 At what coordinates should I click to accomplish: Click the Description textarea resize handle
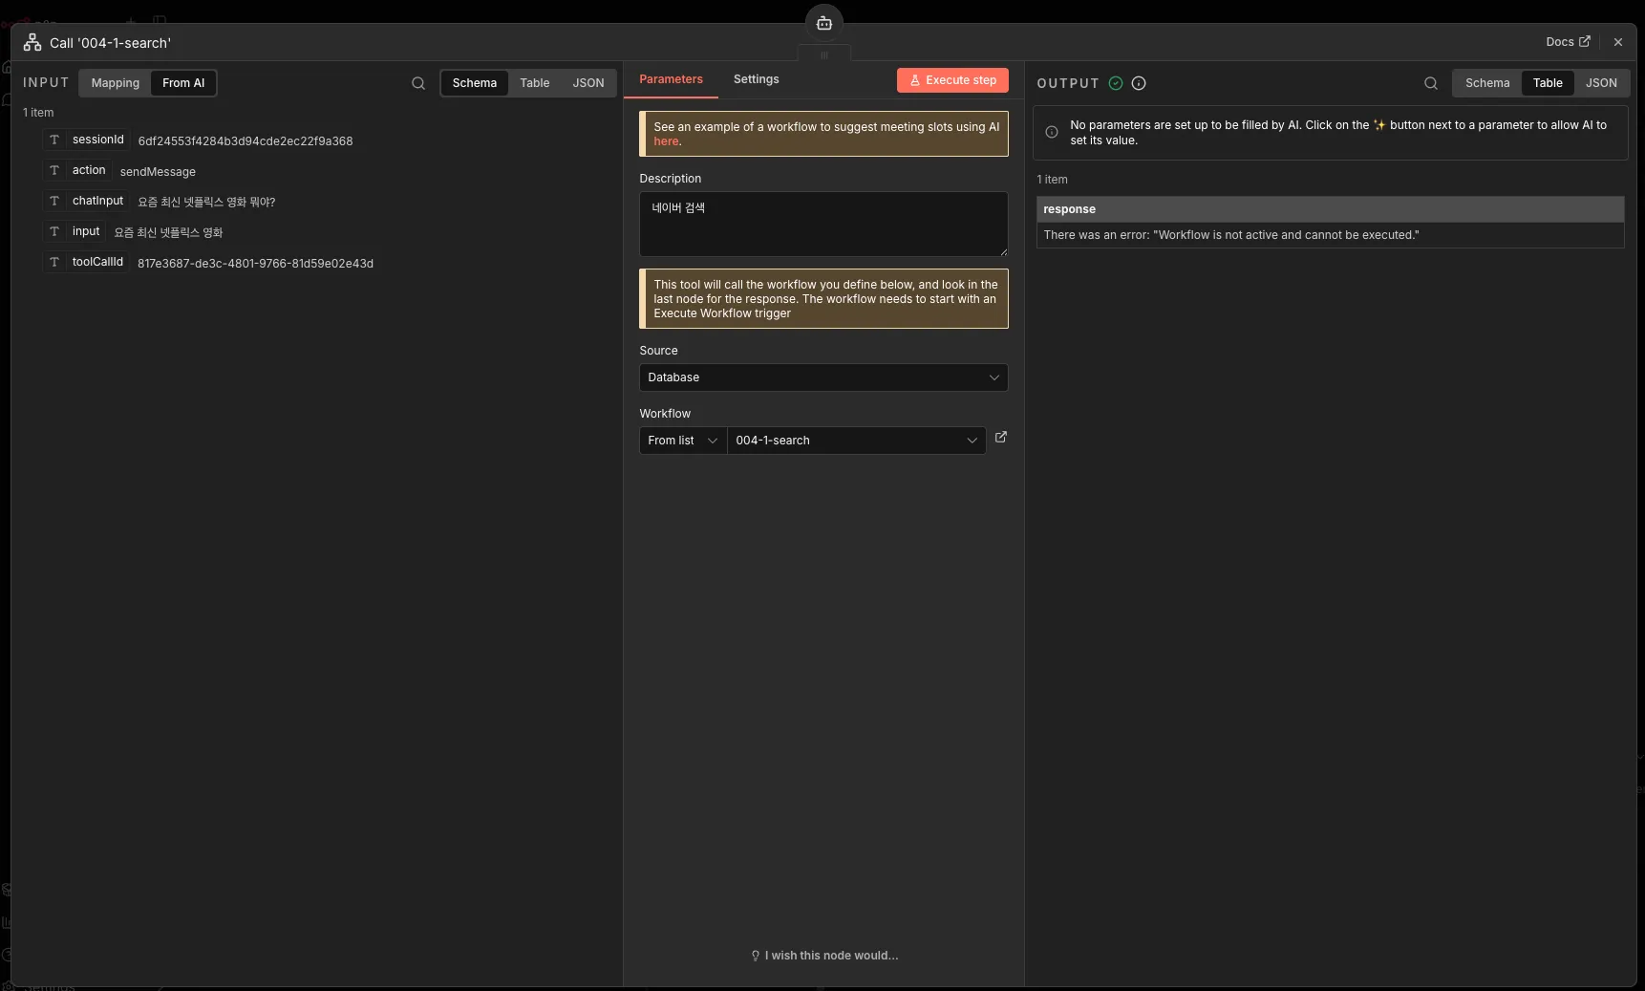pos(1003,251)
